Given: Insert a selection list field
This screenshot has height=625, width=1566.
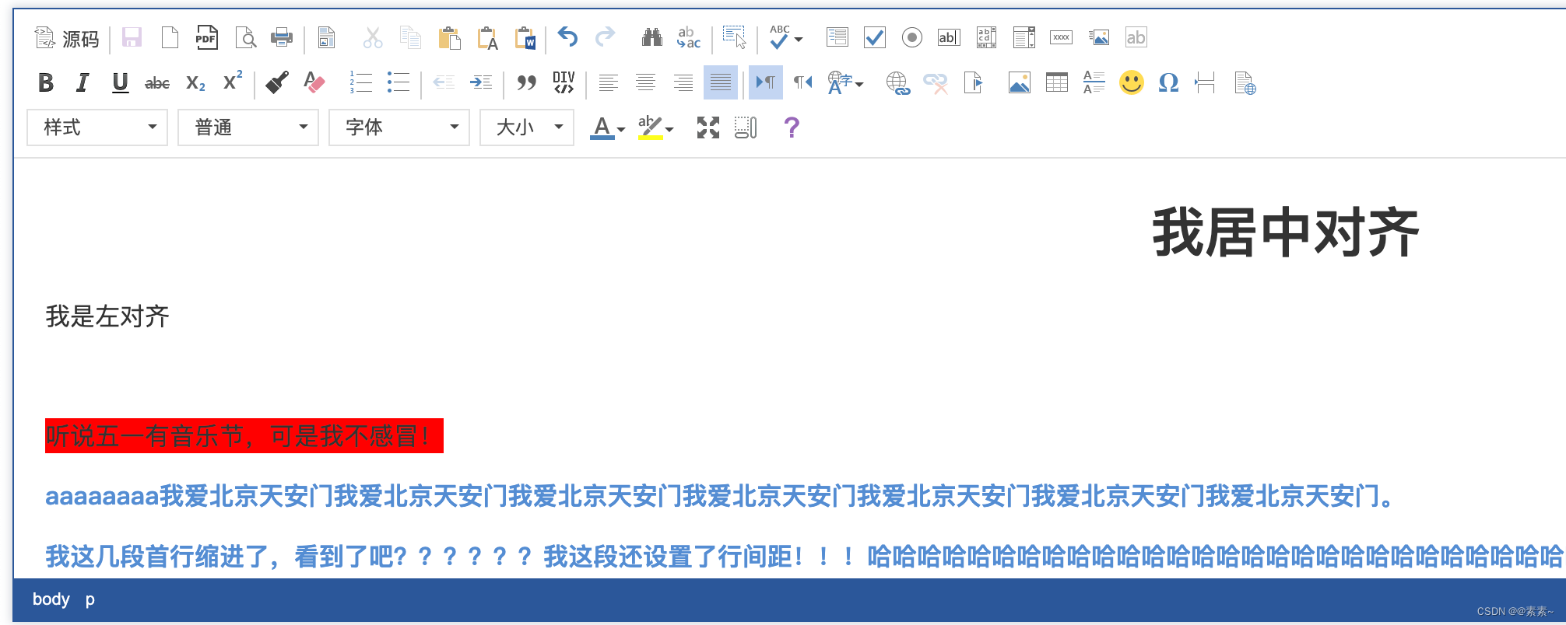Looking at the screenshot, I should [1024, 37].
